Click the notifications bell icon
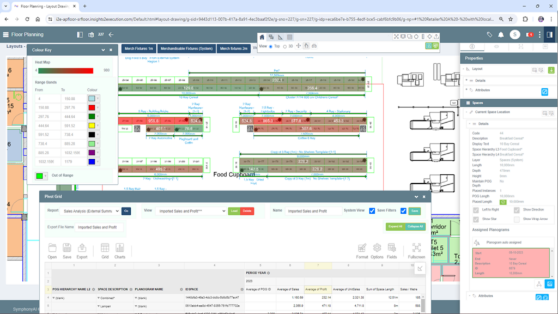Screen dimensions: 558x314 (501, 35)
